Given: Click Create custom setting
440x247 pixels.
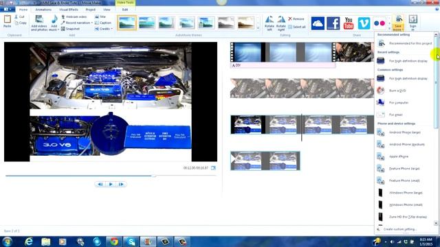Looking at the screenshot, I should point(400,229).
